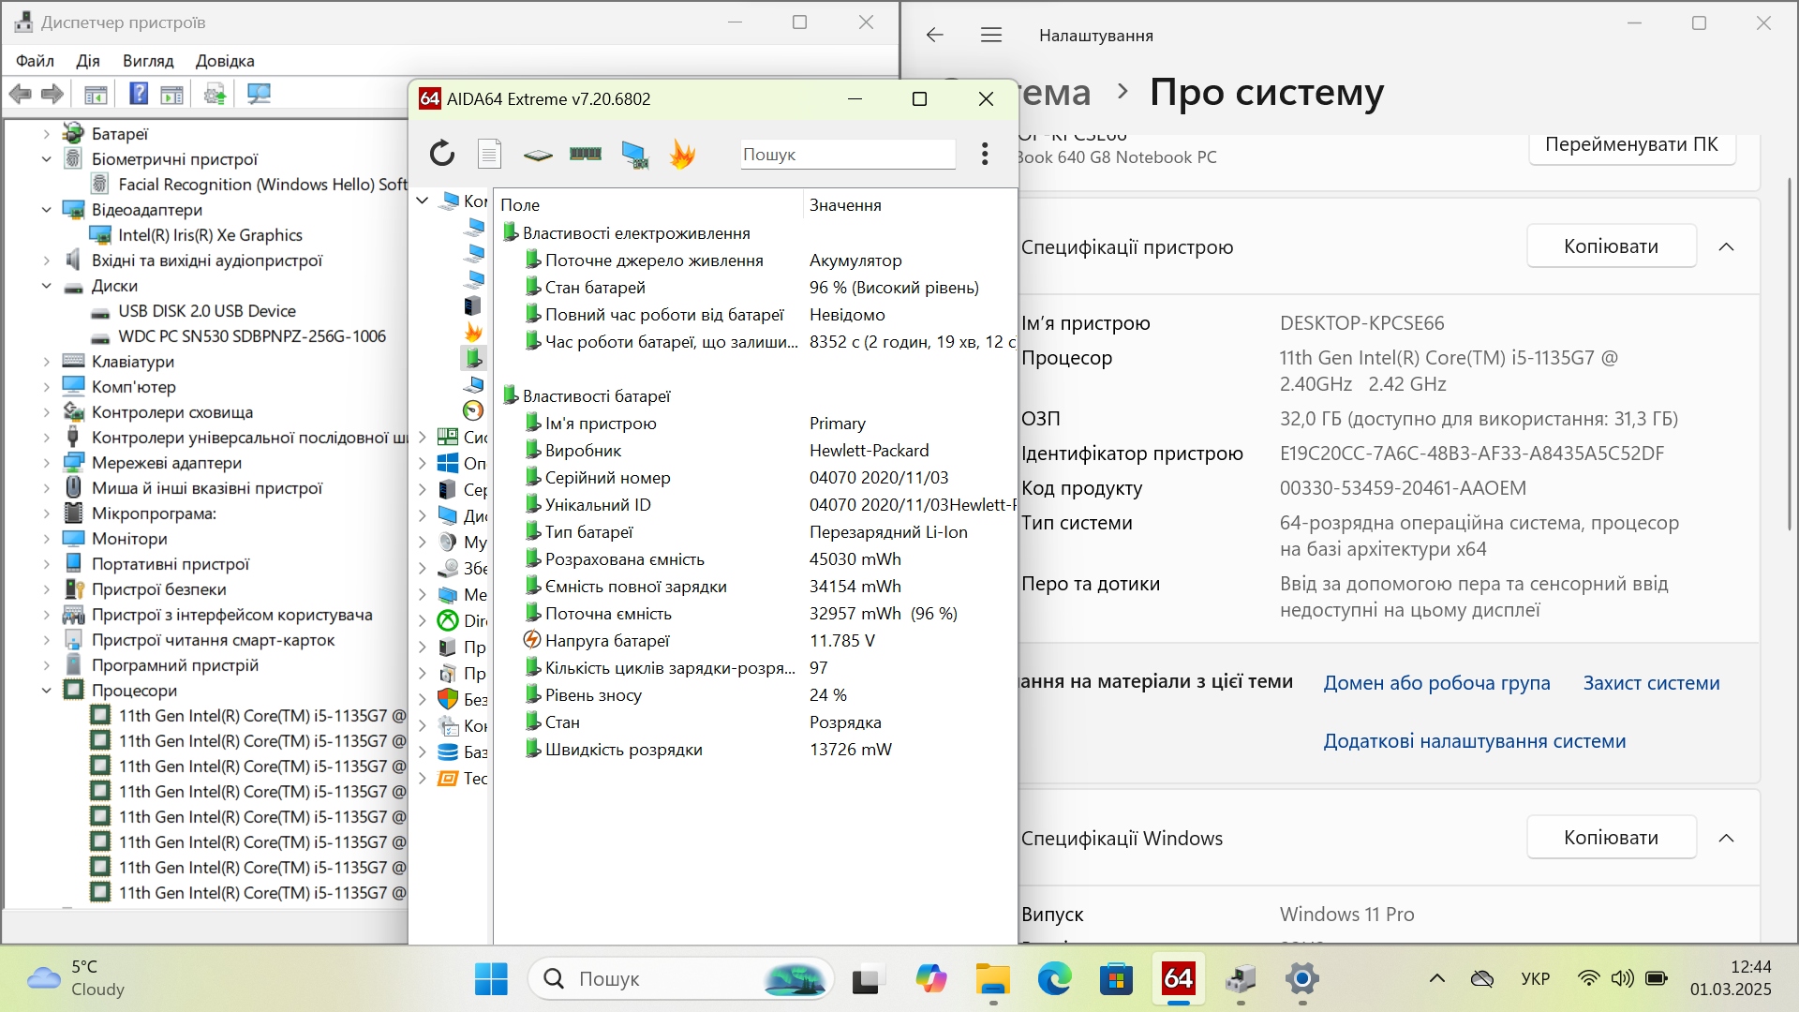Open AIDA64 three-dot options menu
The image size is (1799, 1012).
click(x=985, y=154)
